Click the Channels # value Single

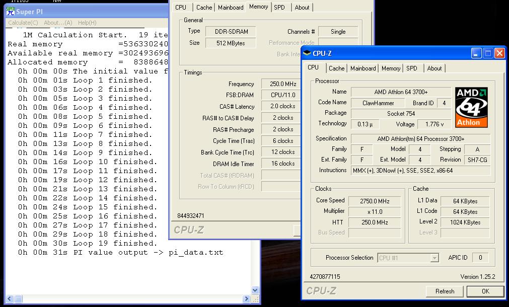[338, 32]
